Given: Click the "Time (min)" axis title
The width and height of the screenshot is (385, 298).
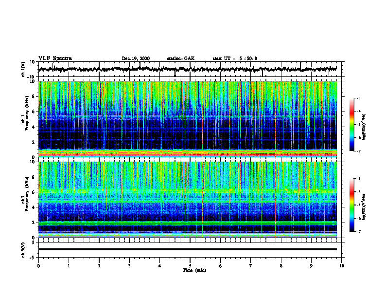Looking at the screenshot, I should [x=194, y=270].
